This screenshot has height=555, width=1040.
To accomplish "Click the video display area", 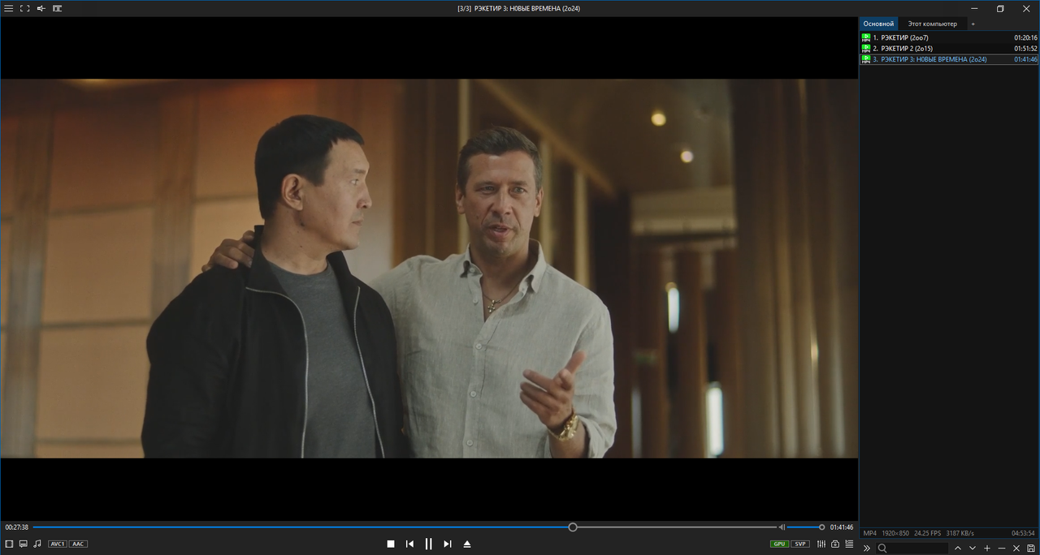I will coord(429,268).
